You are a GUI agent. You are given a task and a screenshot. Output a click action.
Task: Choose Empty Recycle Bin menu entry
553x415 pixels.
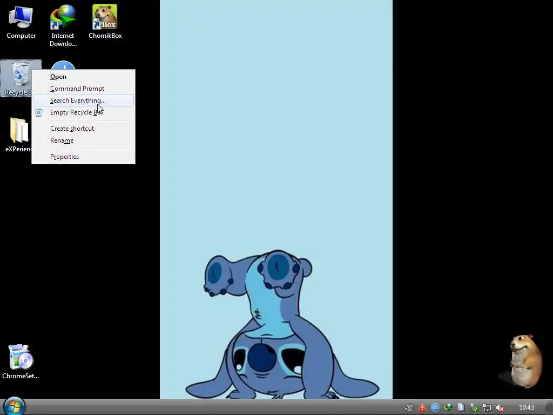(x=83, y=112)
